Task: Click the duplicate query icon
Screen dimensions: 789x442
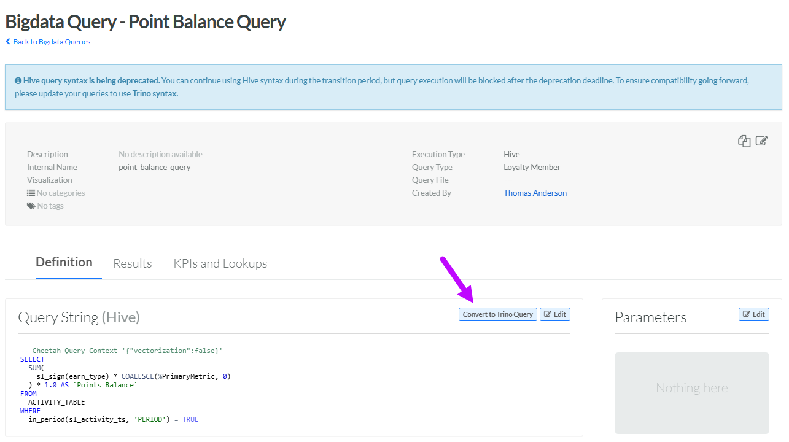Action: 744,141
